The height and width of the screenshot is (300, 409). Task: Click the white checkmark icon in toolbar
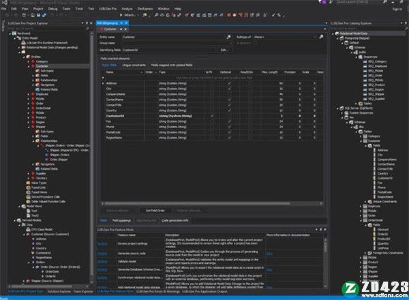click(x=273, y=15)
